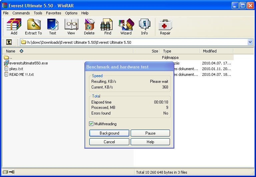Minimize the WinRAR window
Screen dimensions: 256x177
tap(235, 6)
